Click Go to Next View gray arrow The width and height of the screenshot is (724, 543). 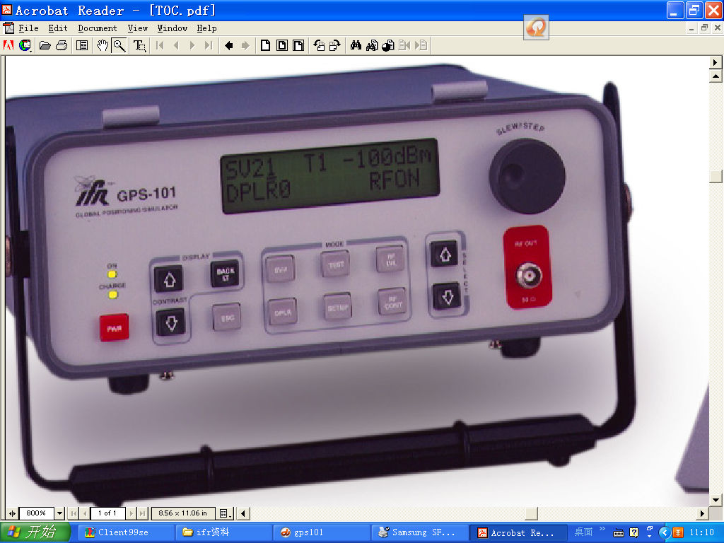coord(245,45)
